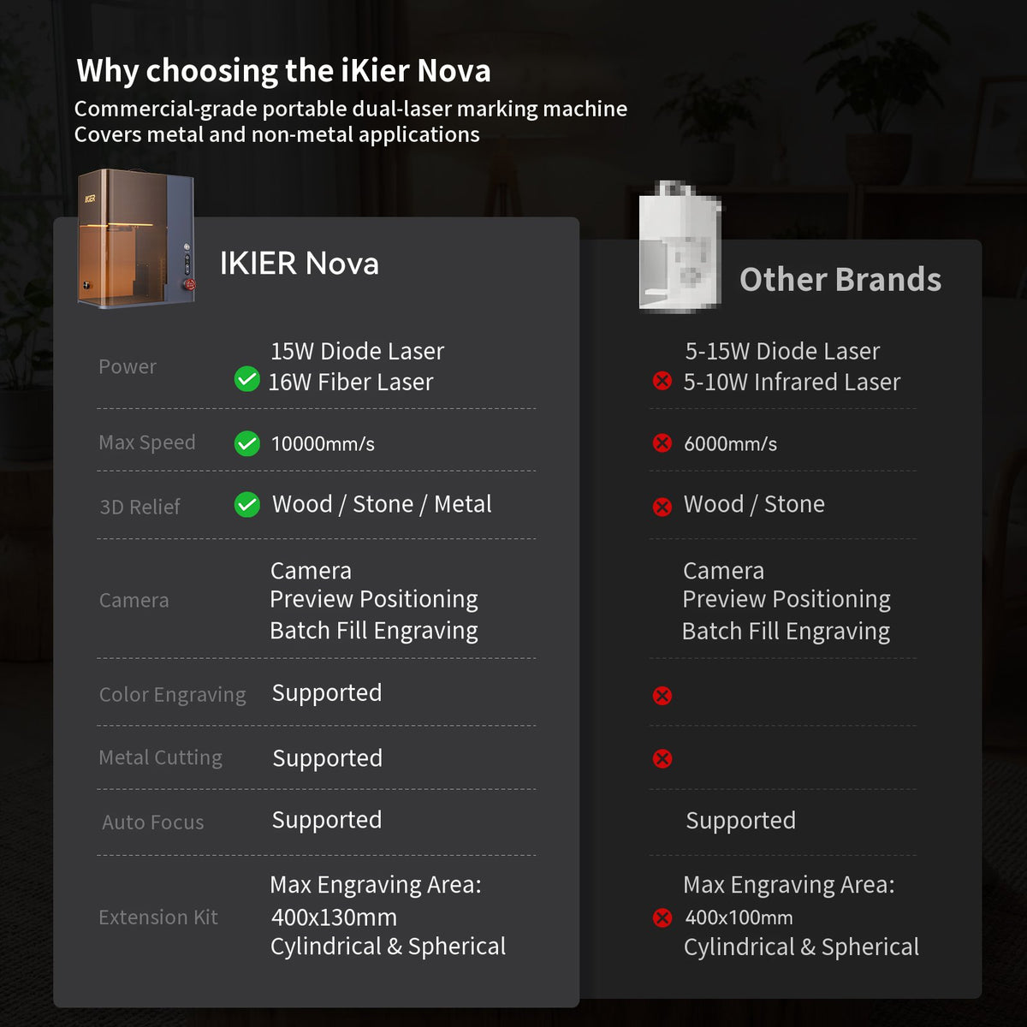Screen dimensions: 1027x1027
Task: Click the "Max Speed" row label
Action: pos(147,442)
